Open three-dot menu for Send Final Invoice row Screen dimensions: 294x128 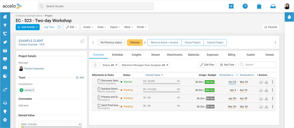click(x=273, y=107)
